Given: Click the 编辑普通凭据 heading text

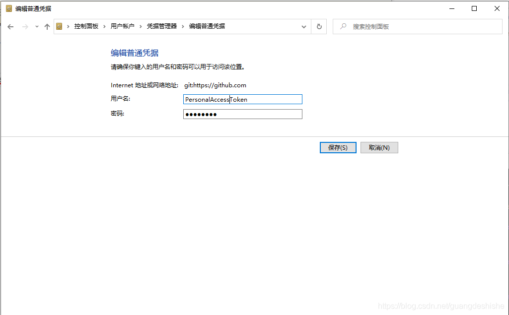Looking at the screenshot, I should click(x=135, y=53).
